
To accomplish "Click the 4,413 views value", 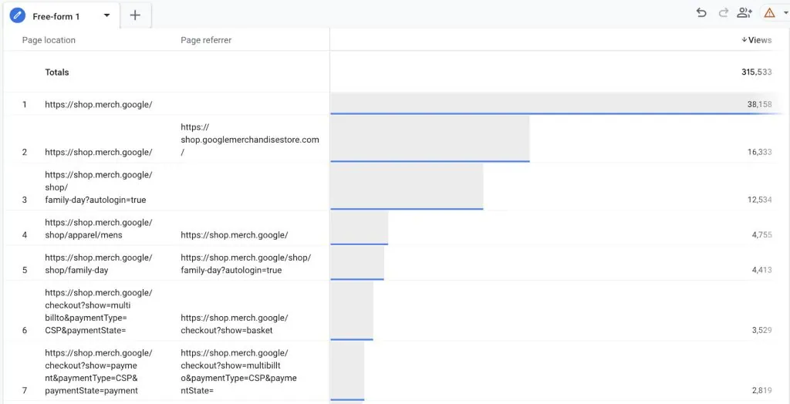I will point(761,271).
